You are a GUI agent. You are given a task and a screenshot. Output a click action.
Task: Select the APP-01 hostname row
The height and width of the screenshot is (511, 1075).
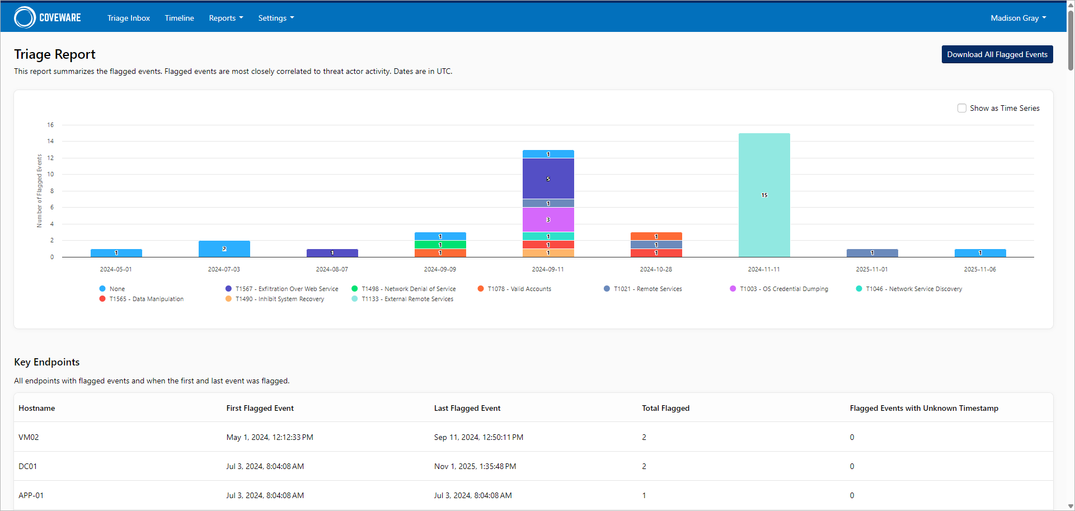point(533,495)
